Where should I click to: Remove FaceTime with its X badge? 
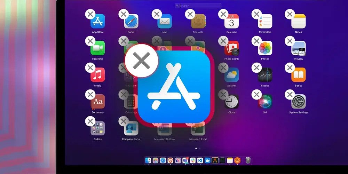pyautogui.click(x=90, y=41)
